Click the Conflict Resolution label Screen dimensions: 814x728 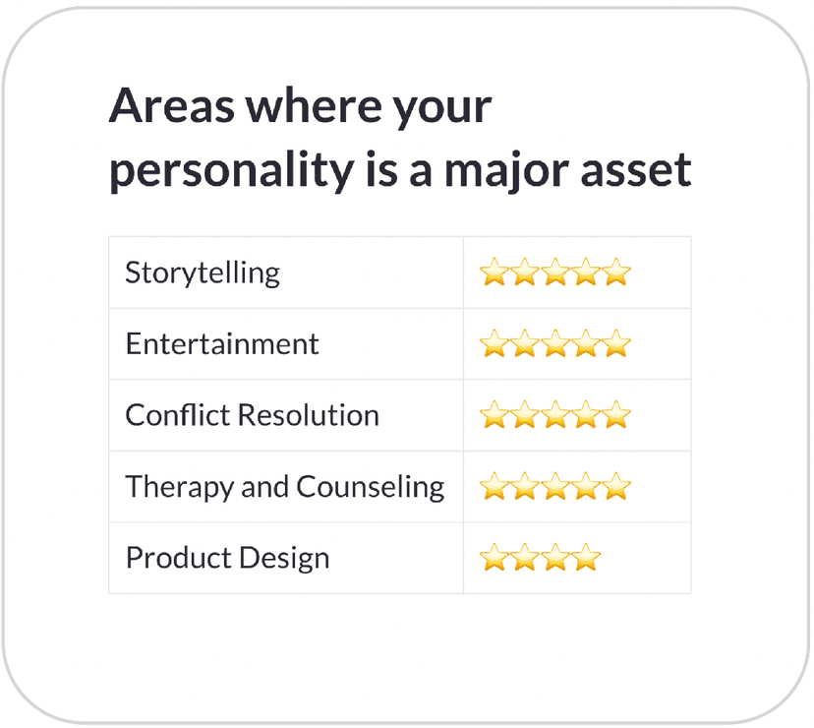(x=252, y=415)
